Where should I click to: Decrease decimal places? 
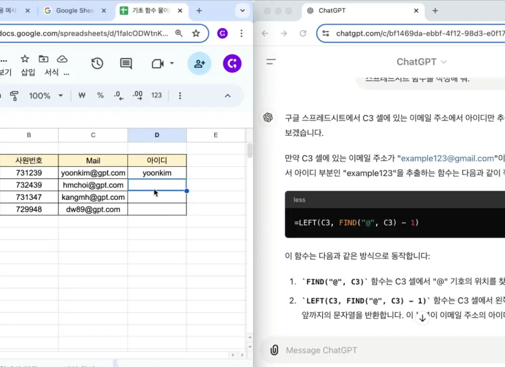pyautogui.click(x=118, y=95)
